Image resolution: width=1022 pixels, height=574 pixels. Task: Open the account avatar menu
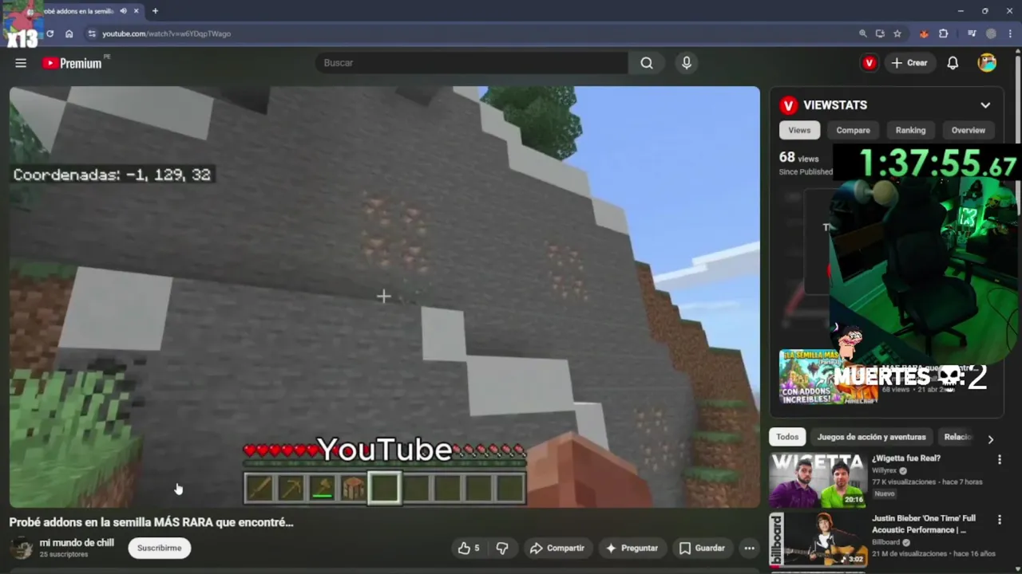coord(988,63)
